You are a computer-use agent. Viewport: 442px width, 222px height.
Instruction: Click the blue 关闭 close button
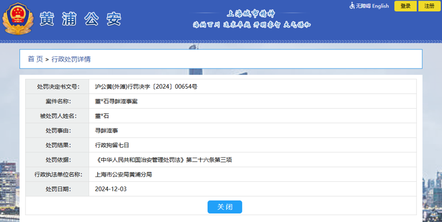pyautogui.click(x=224, y=207)
